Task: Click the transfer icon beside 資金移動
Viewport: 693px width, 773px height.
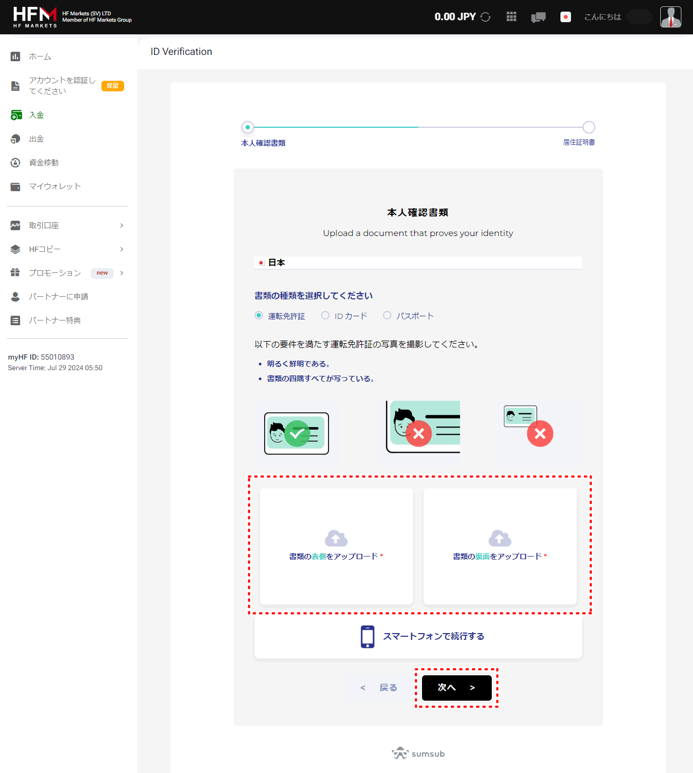Action: pyautogui.click(x=15, y=163)
